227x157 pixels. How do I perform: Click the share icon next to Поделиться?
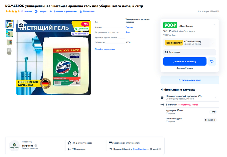tap(81, 11)
